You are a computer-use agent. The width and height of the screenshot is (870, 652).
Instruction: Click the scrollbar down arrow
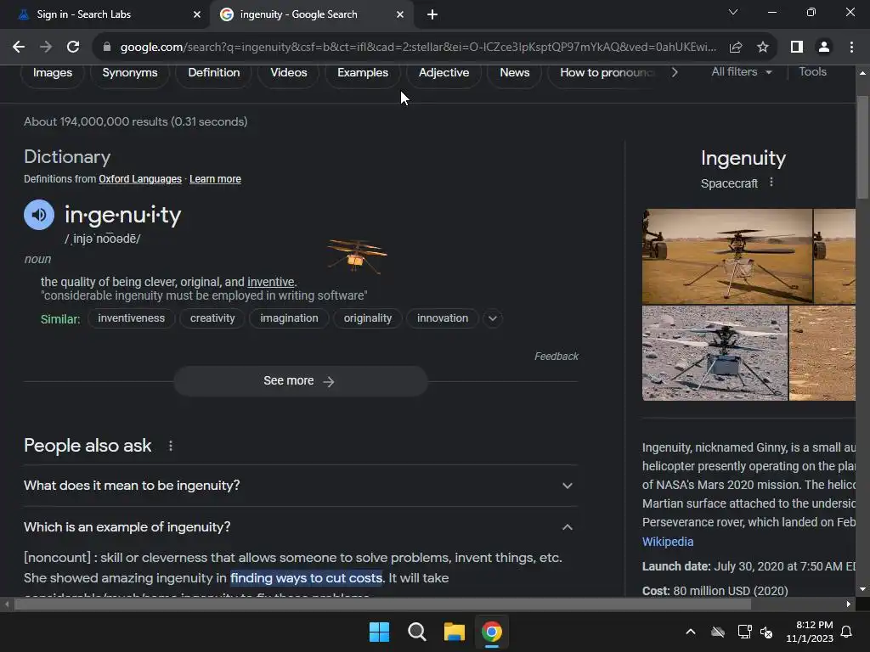point(862,589)
